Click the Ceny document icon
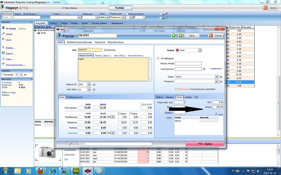The width and height of the screenshot is (281, 175). point(3,59)
